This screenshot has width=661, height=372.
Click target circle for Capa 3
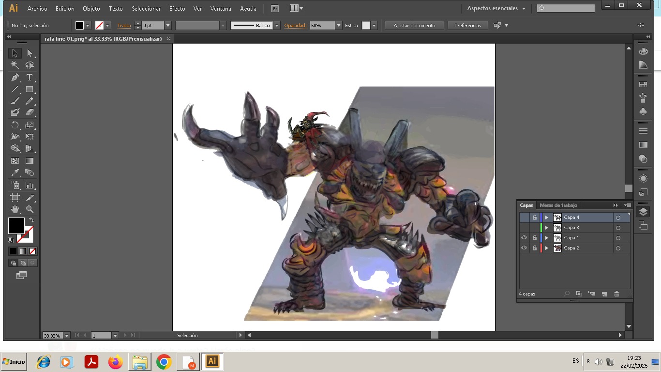pyautogui.click(x=618, y=228)
